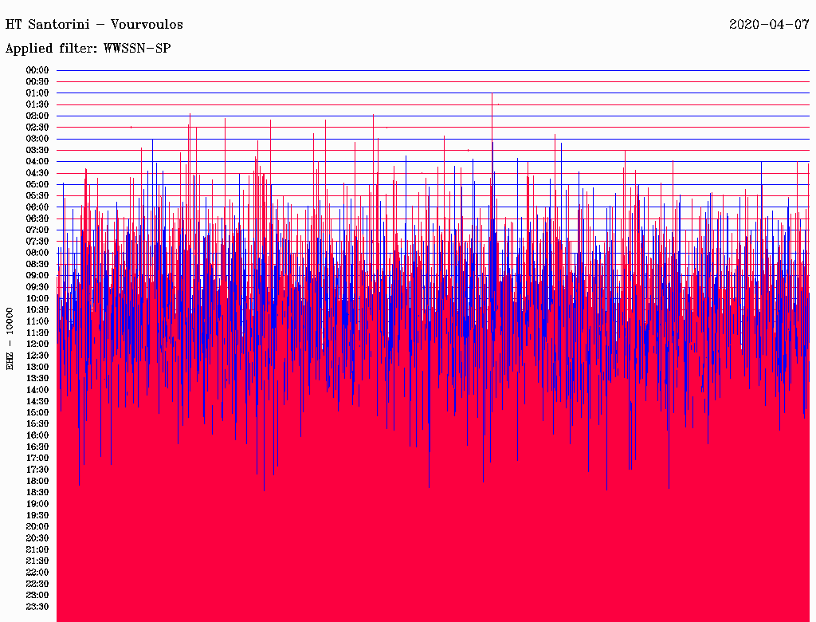Click the 01:00 time label
Viewport: 816px width, 622px height.
[37, 93]
